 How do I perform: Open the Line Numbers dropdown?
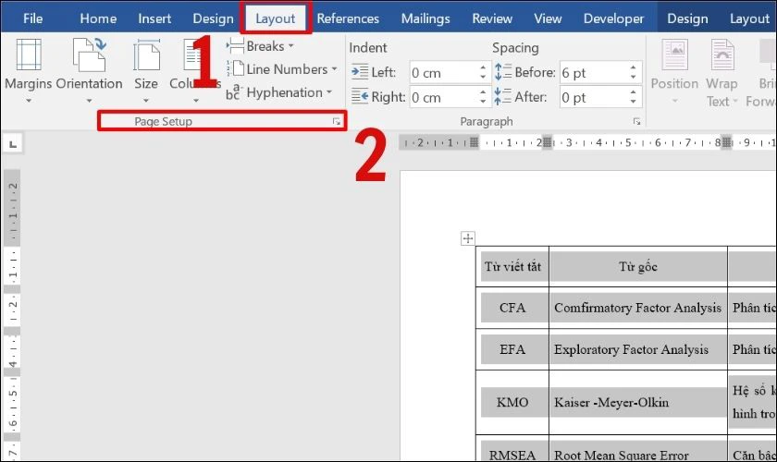pyautogui.click(x=282, y=69)
